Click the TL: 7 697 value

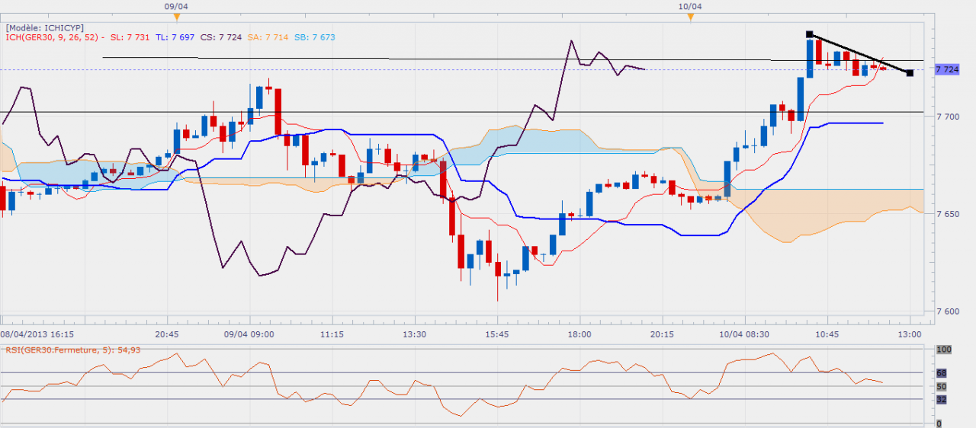coord(175,37)
